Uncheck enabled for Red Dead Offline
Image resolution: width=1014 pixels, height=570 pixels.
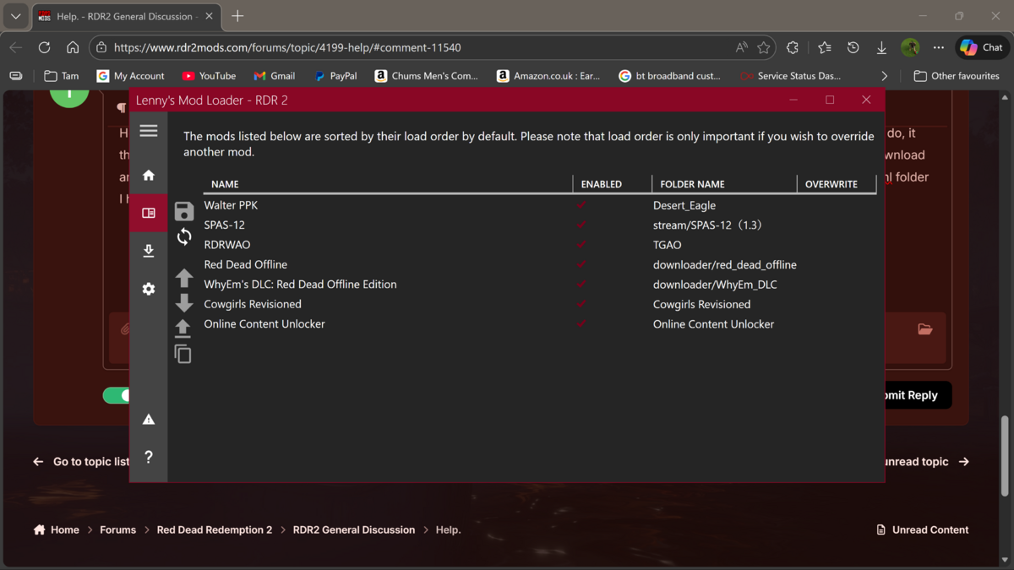click(581, 264)
